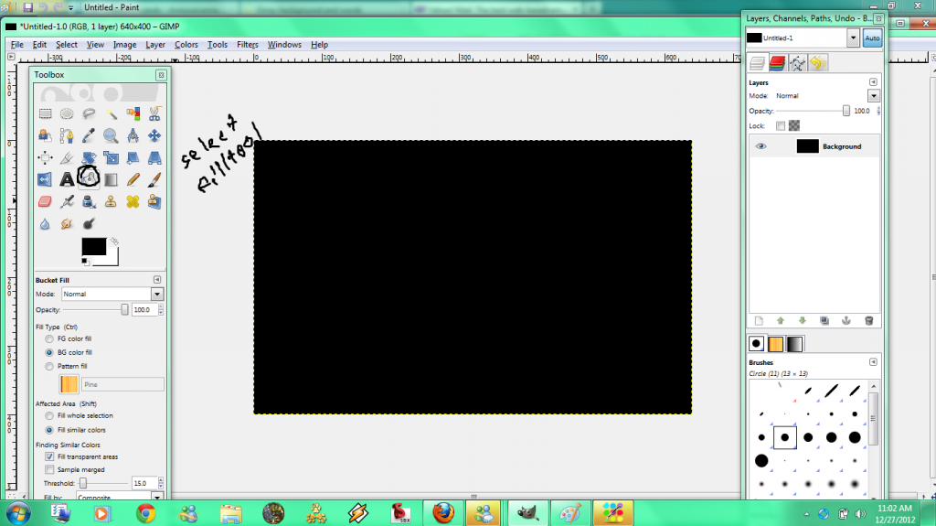Select the Airbrush tool
Viewport: 936px width, 526px height.
[x=67, y=201]
